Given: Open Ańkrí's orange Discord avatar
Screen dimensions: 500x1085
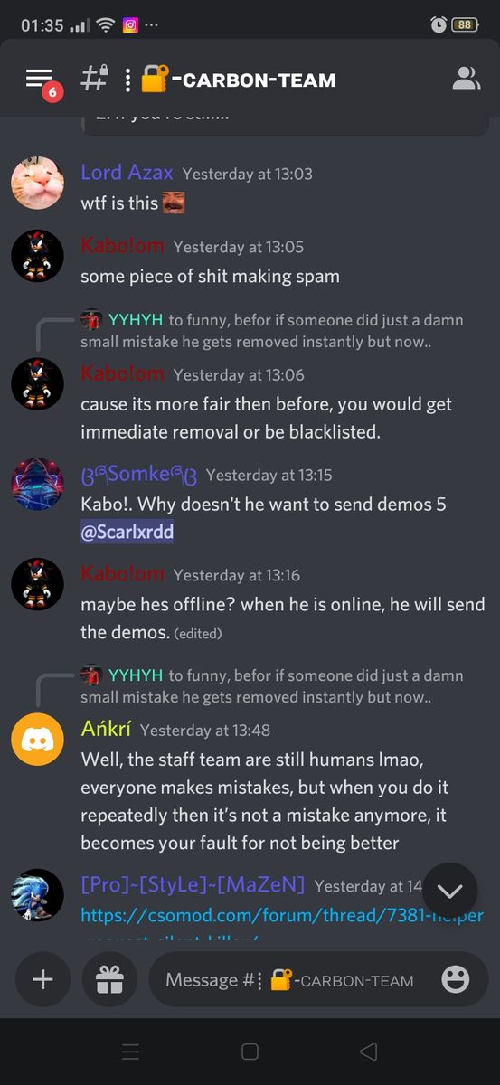Looking at the screenshot, I should (37, 739).
